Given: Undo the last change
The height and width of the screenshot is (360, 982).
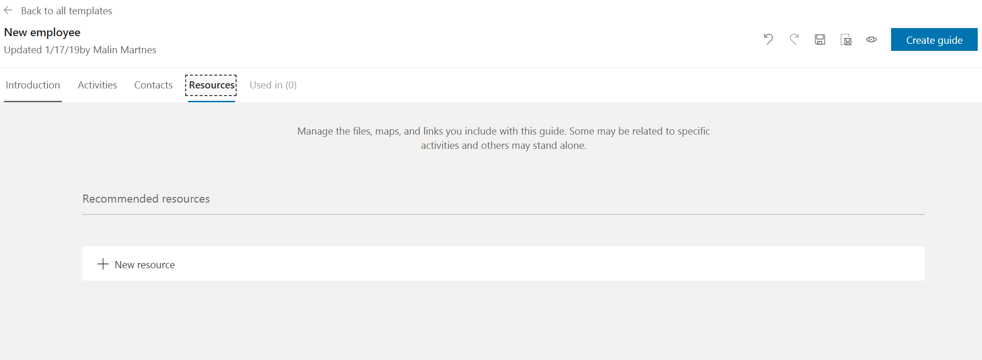Looking at the screenshot, I should pyautogui.click(x=768, y=39).
